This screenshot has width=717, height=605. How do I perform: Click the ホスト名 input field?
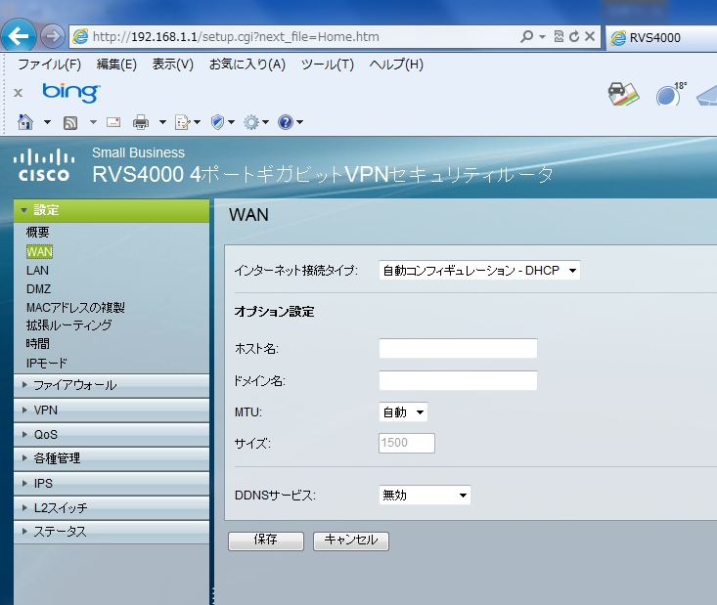pyautogui.click(x=458, y=349)
